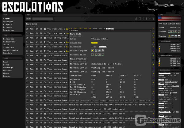The width and height of the screenshot is (184, 128).
Task: Open the Spy Satellite report link
Action: pyautogui.click(x=79, y=29)
